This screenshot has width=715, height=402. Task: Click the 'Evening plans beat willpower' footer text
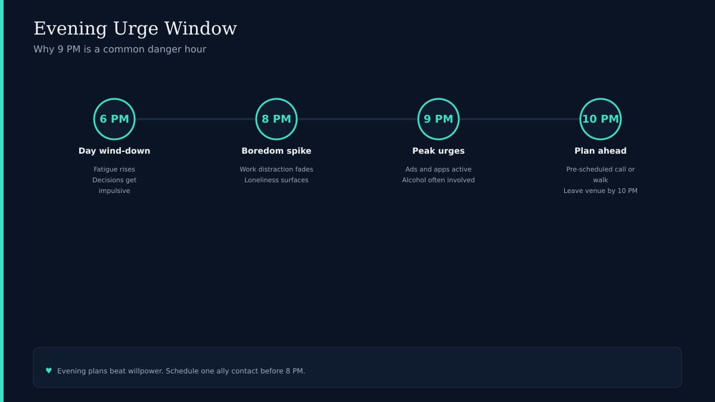point(181,371)
